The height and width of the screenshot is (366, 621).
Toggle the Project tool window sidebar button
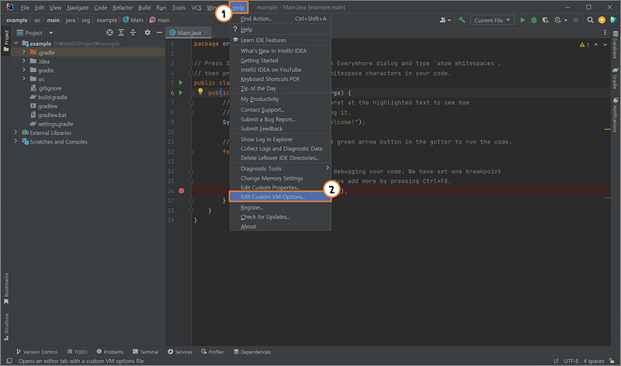click(6, 41)
